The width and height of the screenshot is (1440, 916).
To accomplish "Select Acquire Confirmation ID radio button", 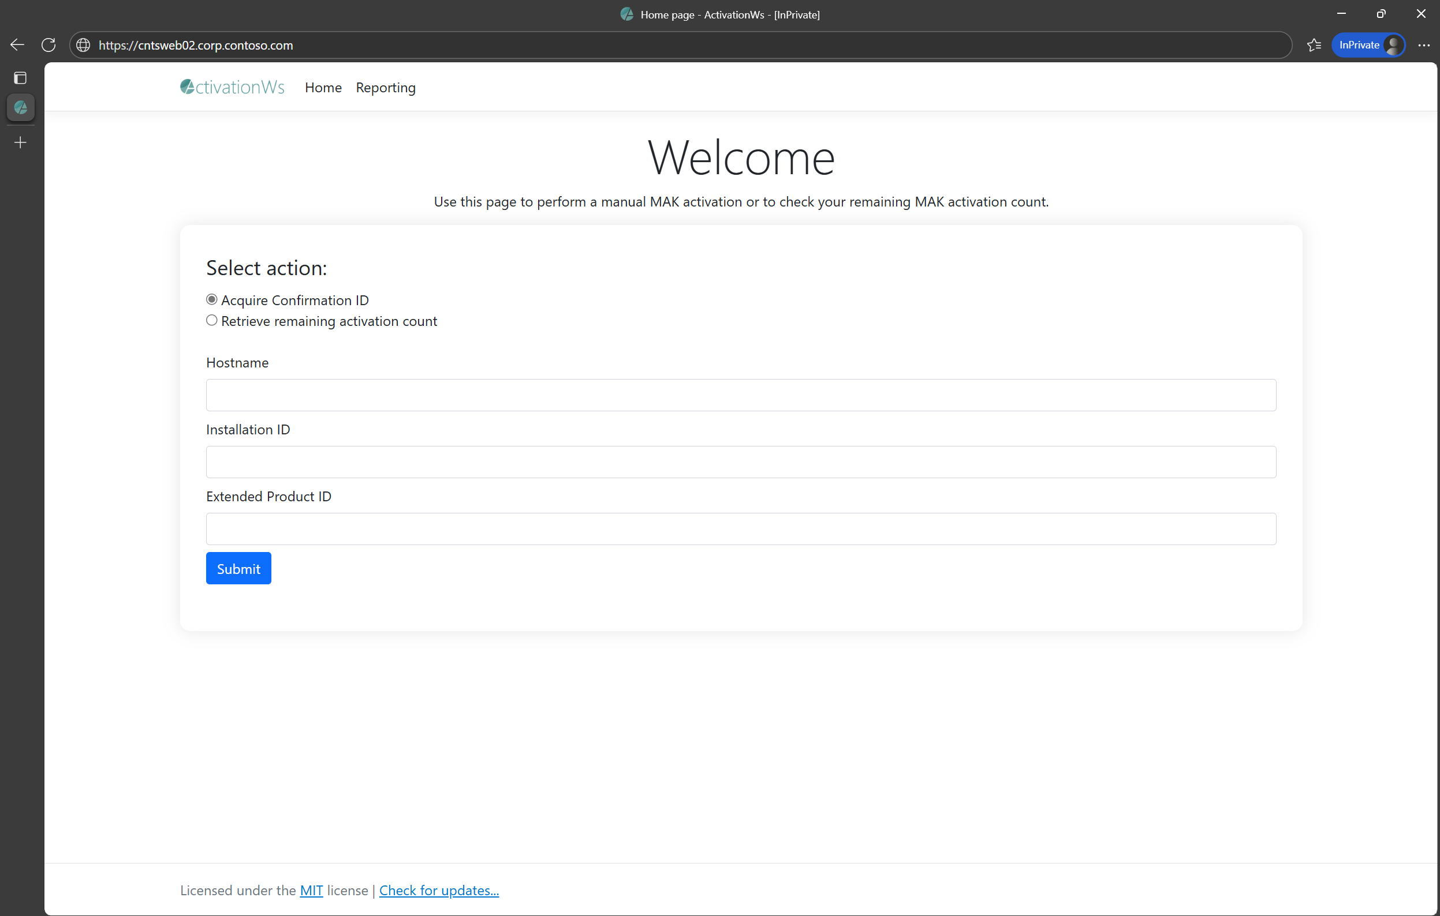I will pyautogui.click(x=212, y=299).
